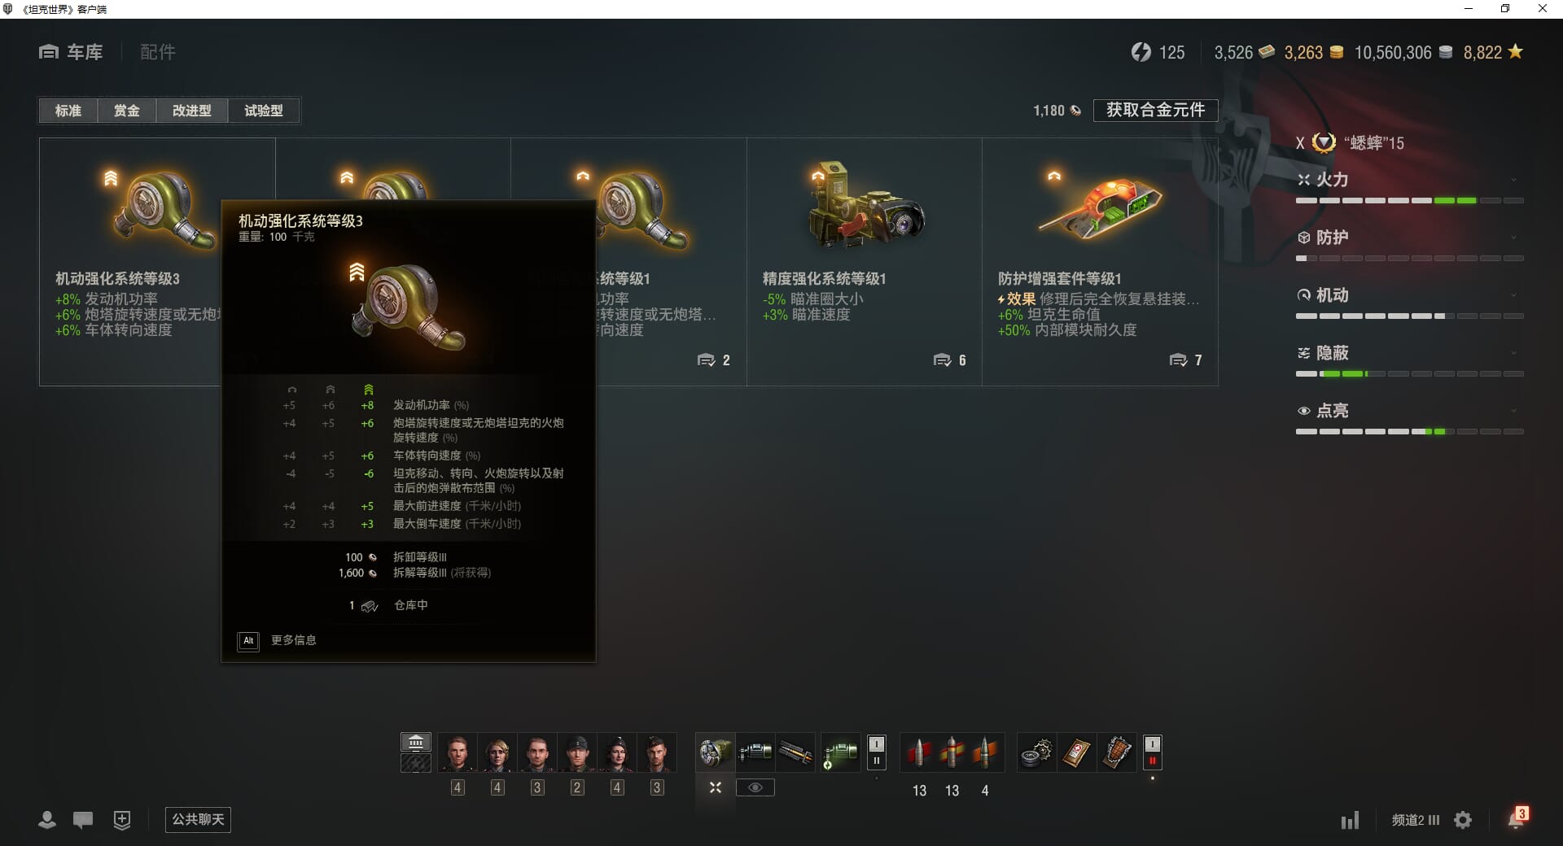Open the session statistics bars icon
1563x846 pixels.
pos(1350,820)
